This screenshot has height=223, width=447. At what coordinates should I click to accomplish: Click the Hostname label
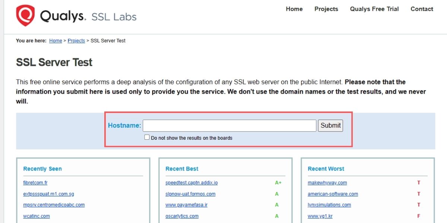pos(124,126)
